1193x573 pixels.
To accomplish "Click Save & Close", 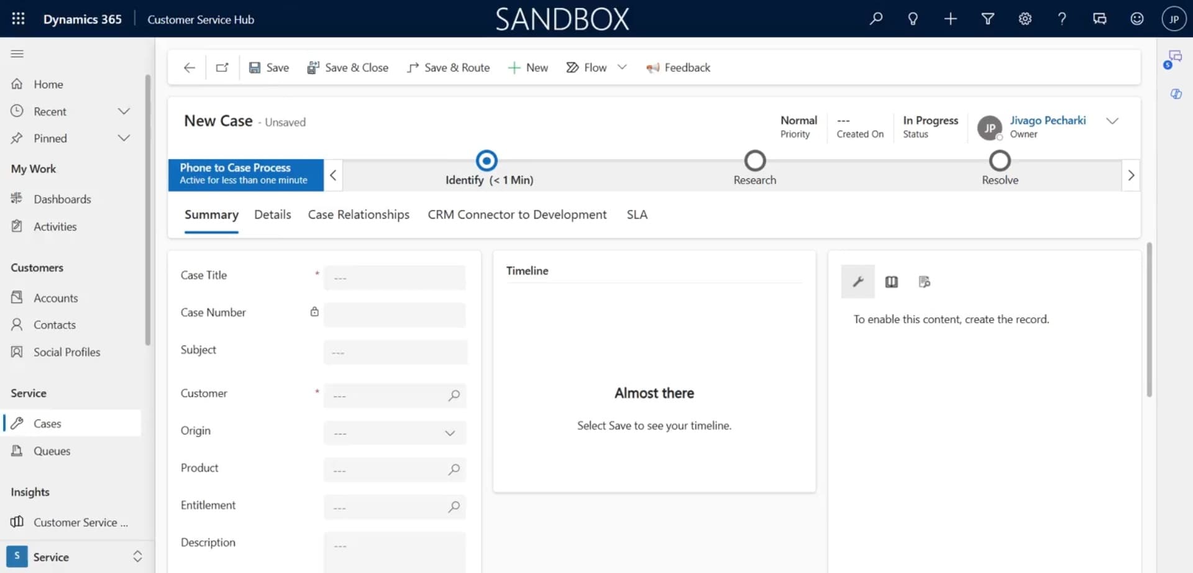I will [x=348, y=68].
